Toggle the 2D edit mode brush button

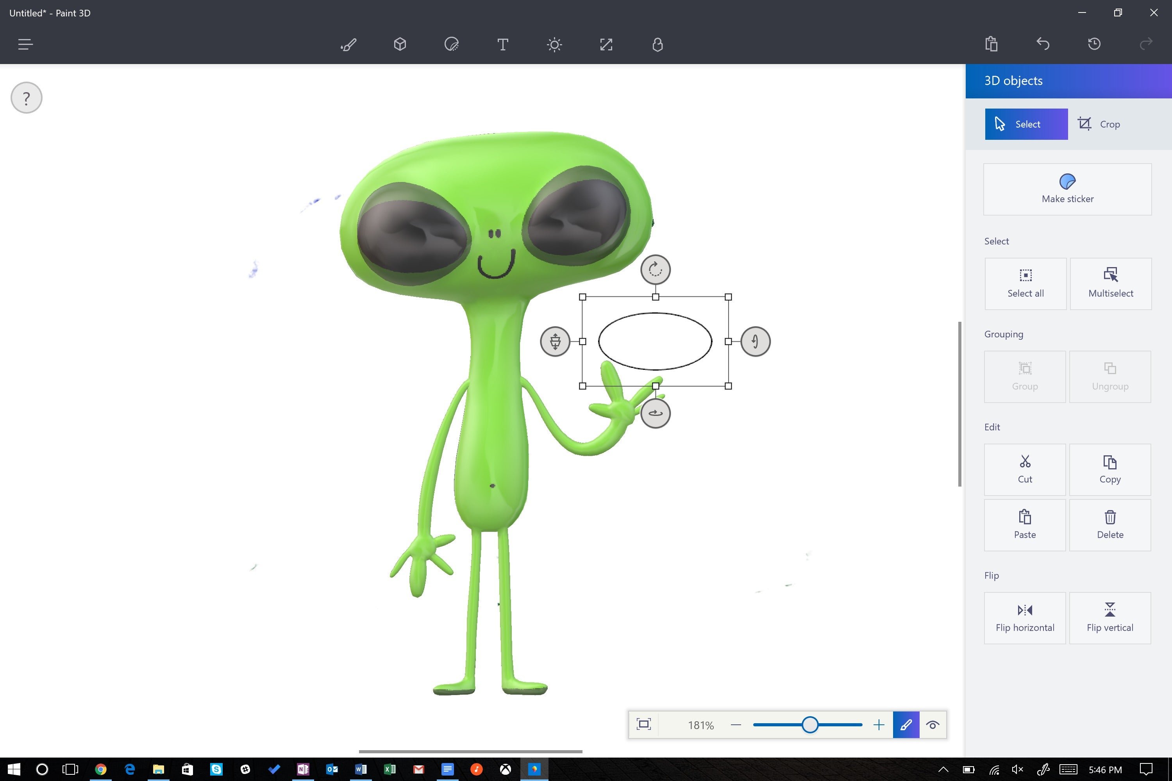point(906,725)
